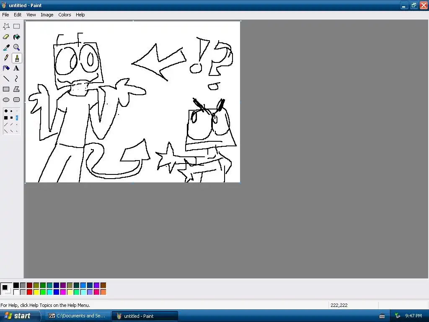Choose the dark red maroon swatch
Viewport: 429px width, 322px height.
(x=30, y=285)
